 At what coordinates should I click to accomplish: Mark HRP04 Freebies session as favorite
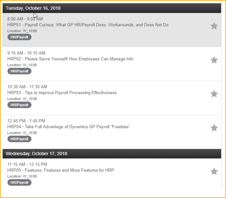coord(214,128)
